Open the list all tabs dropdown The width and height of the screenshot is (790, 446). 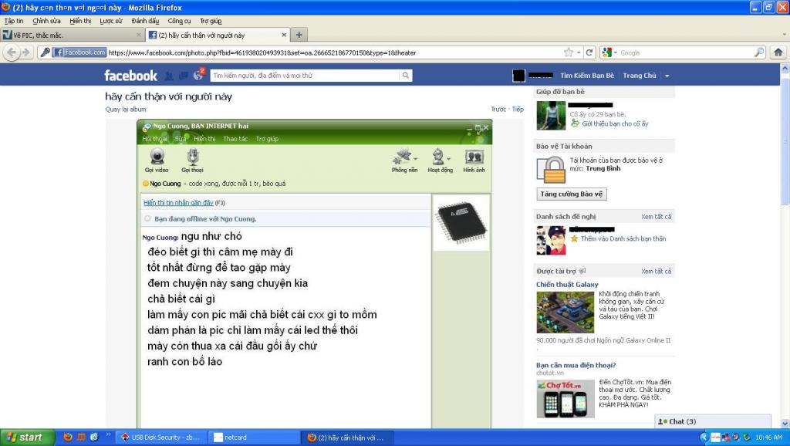coord(785,35)
